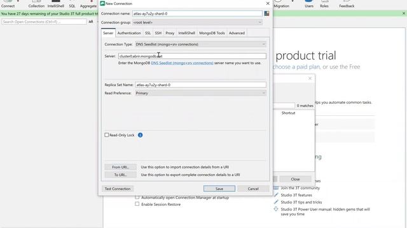This screenshot has width=407, height=228.
Task: Check Automatically open Connection Manager at startup
Action: tap(137, 198)
